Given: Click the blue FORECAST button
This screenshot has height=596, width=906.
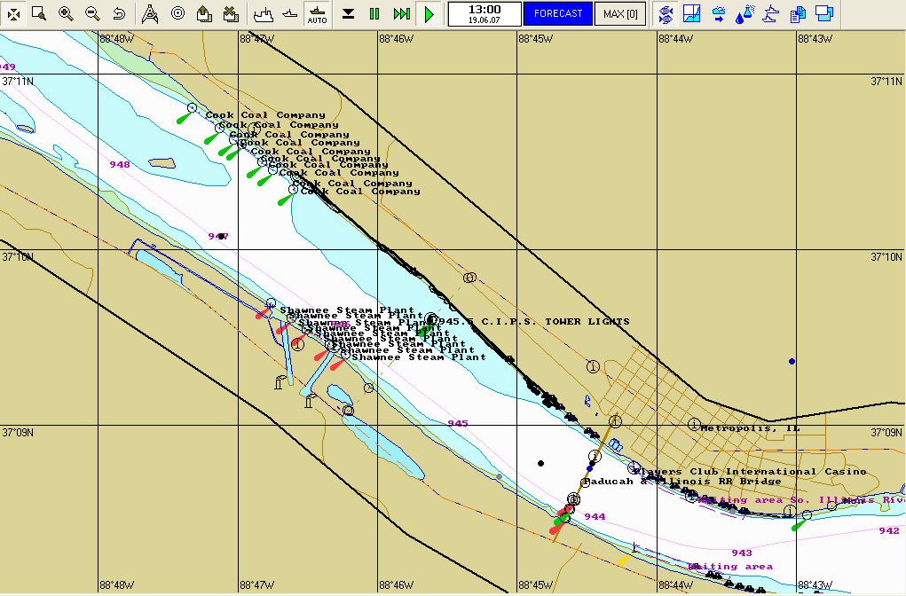Looking at the screenshot, I should point(558,14).
